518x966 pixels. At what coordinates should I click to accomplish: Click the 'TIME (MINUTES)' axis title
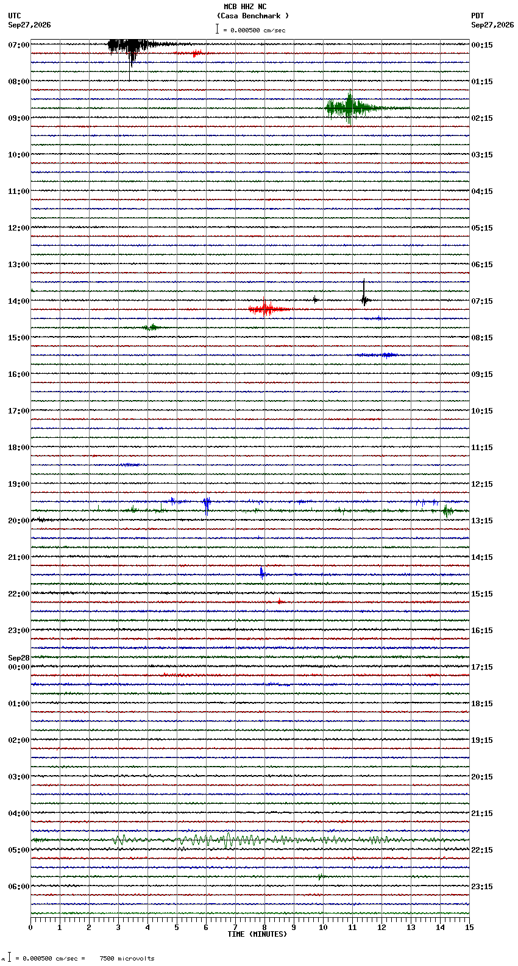(257, 934)
